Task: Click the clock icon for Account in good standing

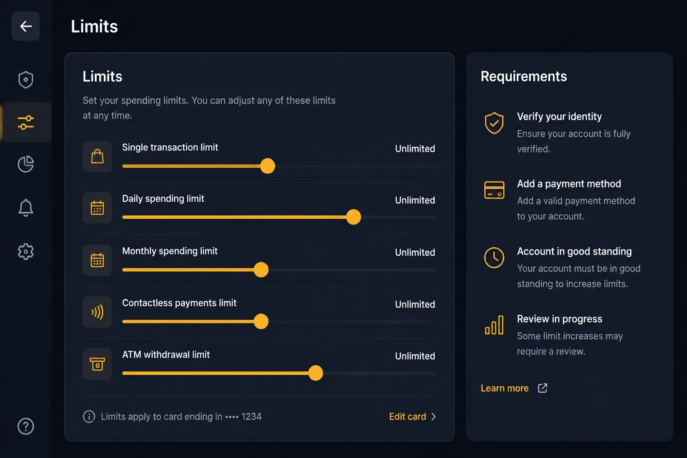Action: tap(494, 258)
